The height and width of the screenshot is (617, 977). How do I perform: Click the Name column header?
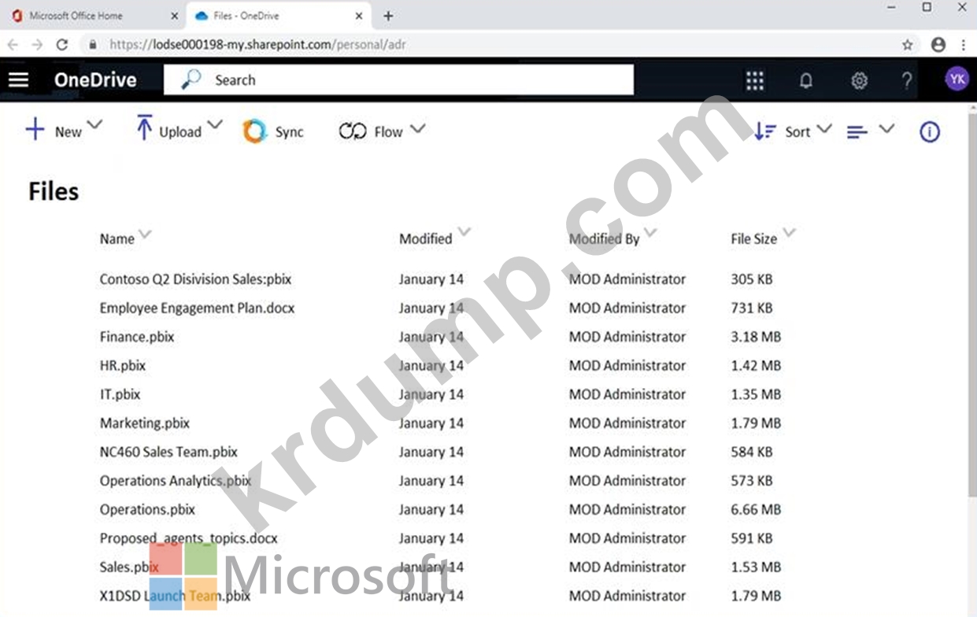click(117, 239)
